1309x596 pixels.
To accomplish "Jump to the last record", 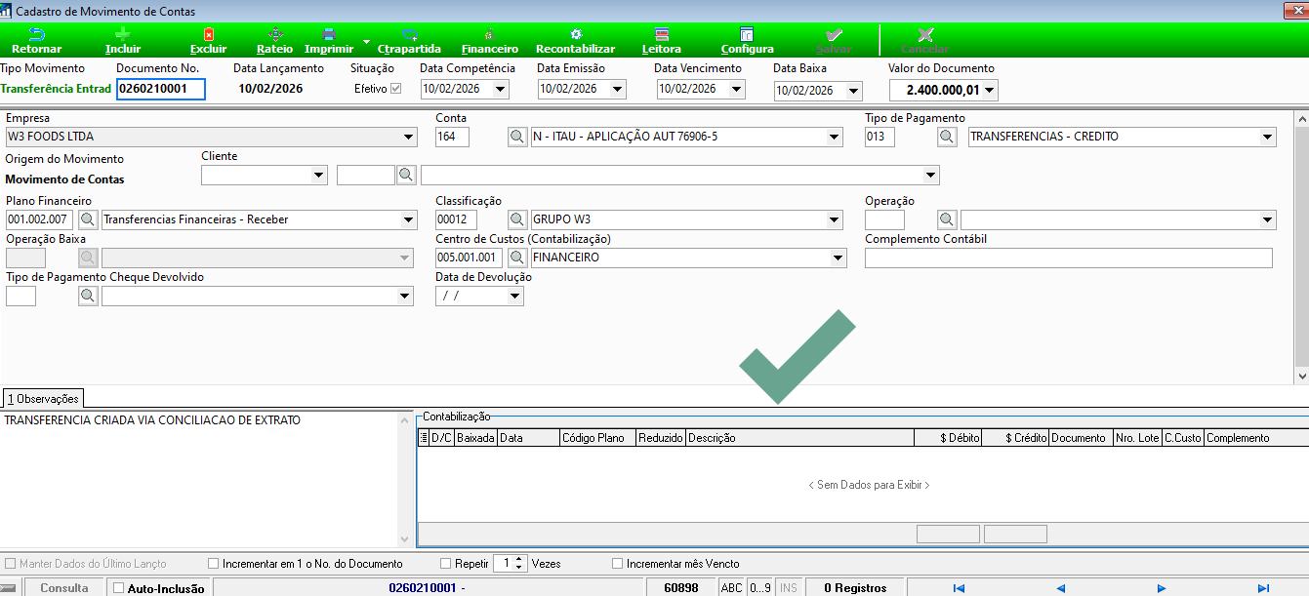I will pyautogui.click(x=1263, y=588).
